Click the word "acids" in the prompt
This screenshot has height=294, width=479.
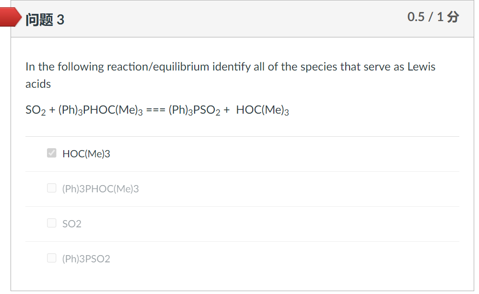point(38,84)
